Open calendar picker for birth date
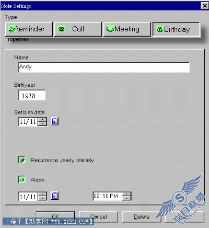Screen dimensions: 209x228 pos(55,121)
